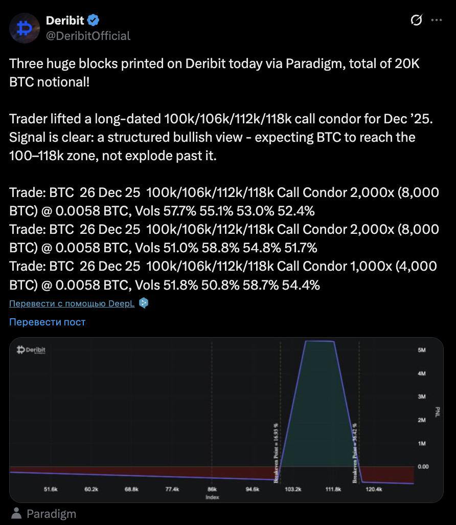Click the Index axis title
The height and width of the screenshot is (525, 456).
tap(212, 497)
